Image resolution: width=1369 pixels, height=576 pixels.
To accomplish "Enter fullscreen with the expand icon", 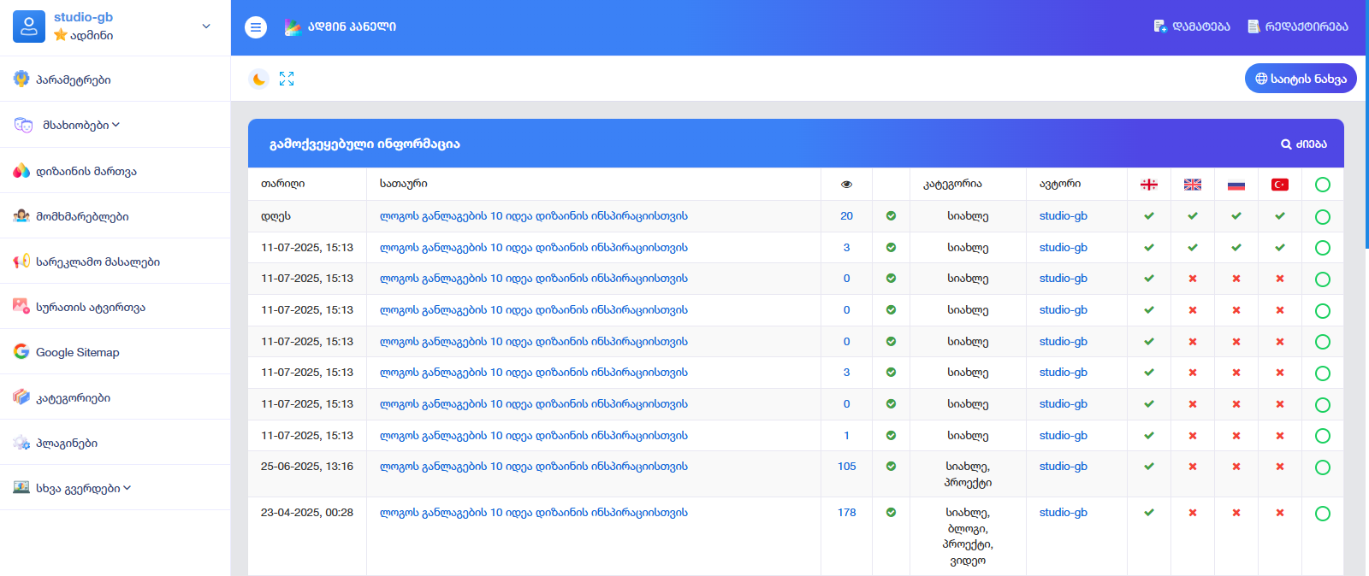I will (x=287, y=79).
